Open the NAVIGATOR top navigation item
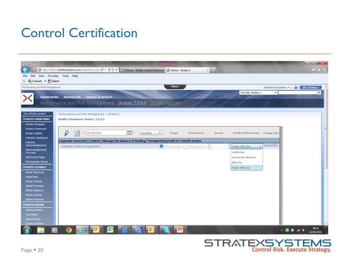The height and width of the screenshot is (262, 349). click(x=72, y=97)
